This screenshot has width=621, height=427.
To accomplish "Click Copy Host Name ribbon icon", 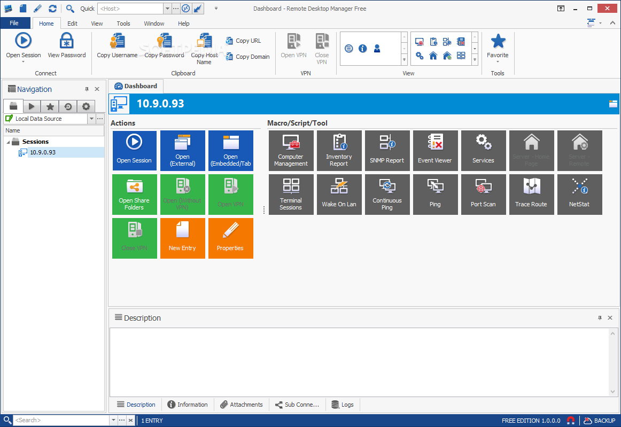I will click(204, 41).
